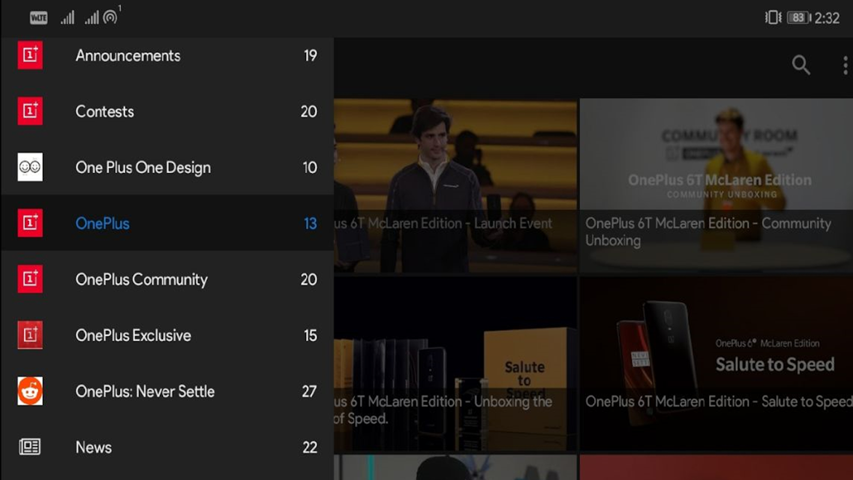
Task: Tap the signal bars icon next to VoLTE
Action: (x=67, y=17)
